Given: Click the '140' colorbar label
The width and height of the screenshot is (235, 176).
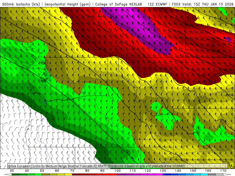Looking at the screenshot, I should click(x=178, y=171).
